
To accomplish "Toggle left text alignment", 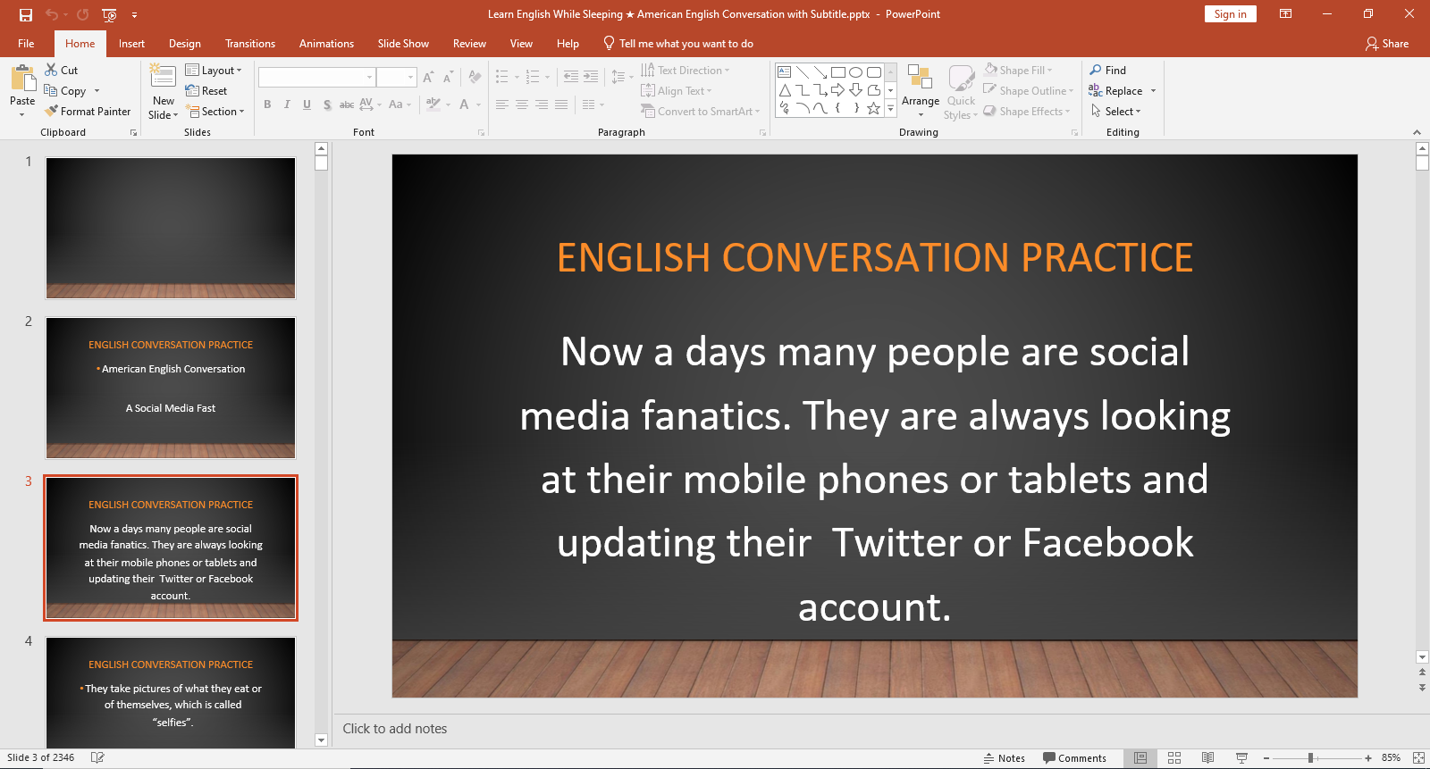I will point(502,104).
